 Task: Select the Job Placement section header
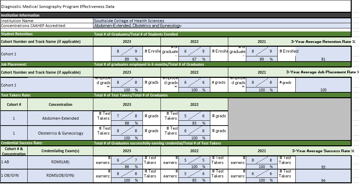(x=14, y=64)
